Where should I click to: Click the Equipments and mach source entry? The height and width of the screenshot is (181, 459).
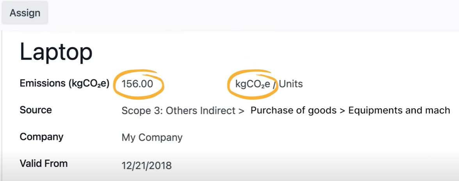point(399,110)
